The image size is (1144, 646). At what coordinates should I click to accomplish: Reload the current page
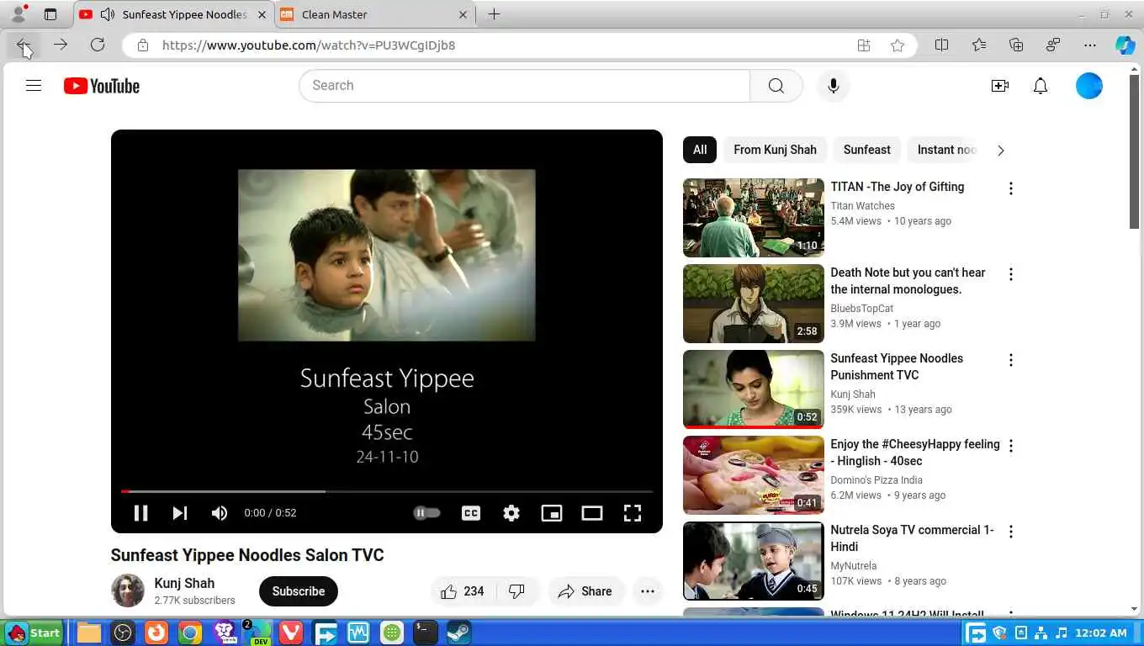tap(98, 45)
